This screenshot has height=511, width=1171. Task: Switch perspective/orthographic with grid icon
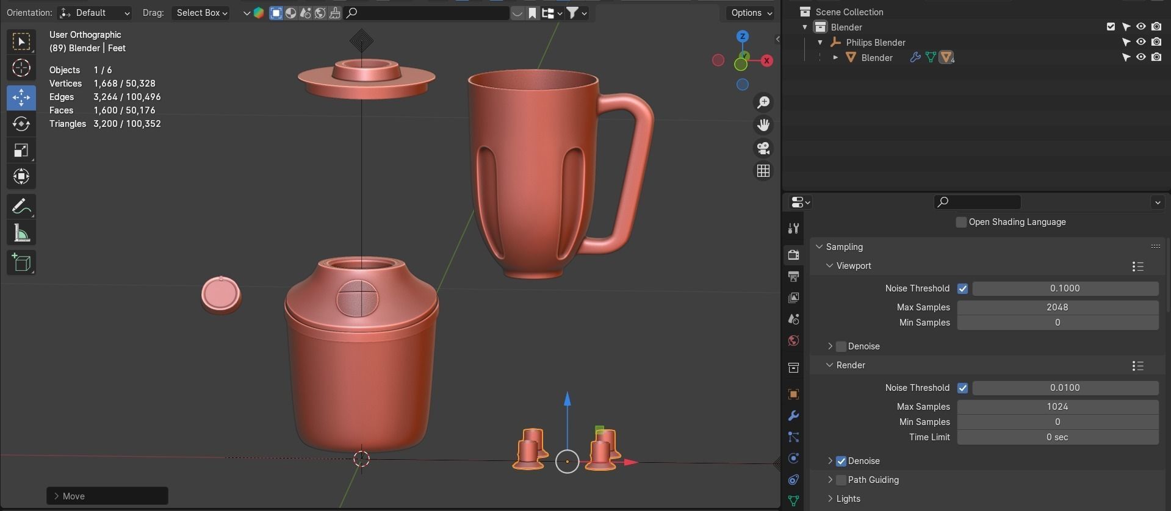tap(763, 171)
